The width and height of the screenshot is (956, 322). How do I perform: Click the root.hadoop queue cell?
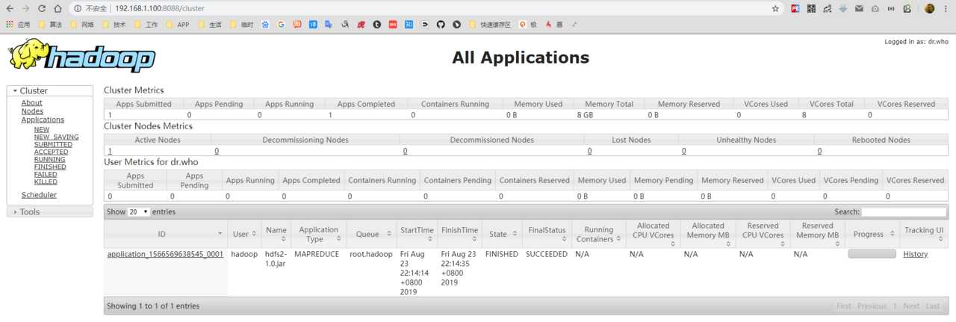pyautogui.click(x=370, y=254)
